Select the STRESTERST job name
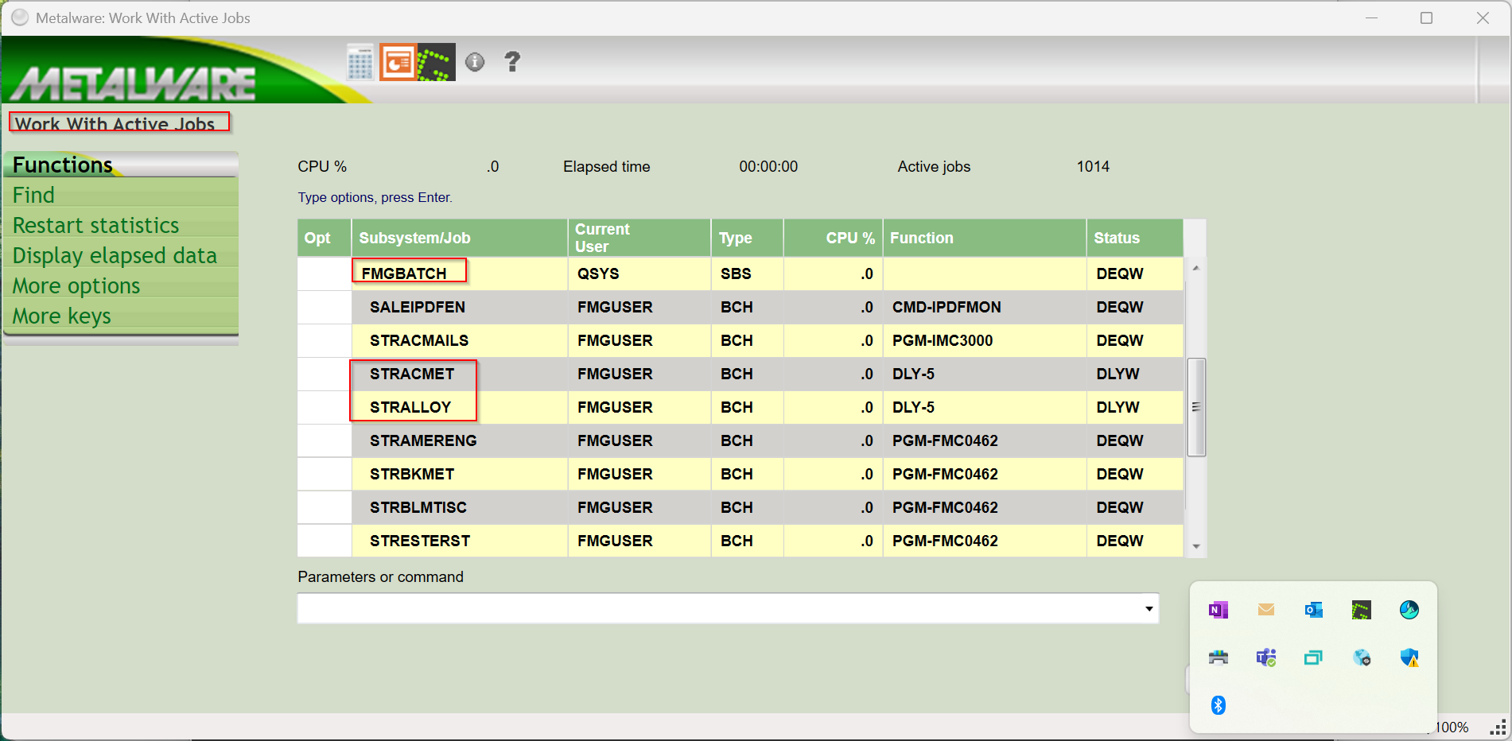This screenshot has height=741, width=1512. [420, 541]
